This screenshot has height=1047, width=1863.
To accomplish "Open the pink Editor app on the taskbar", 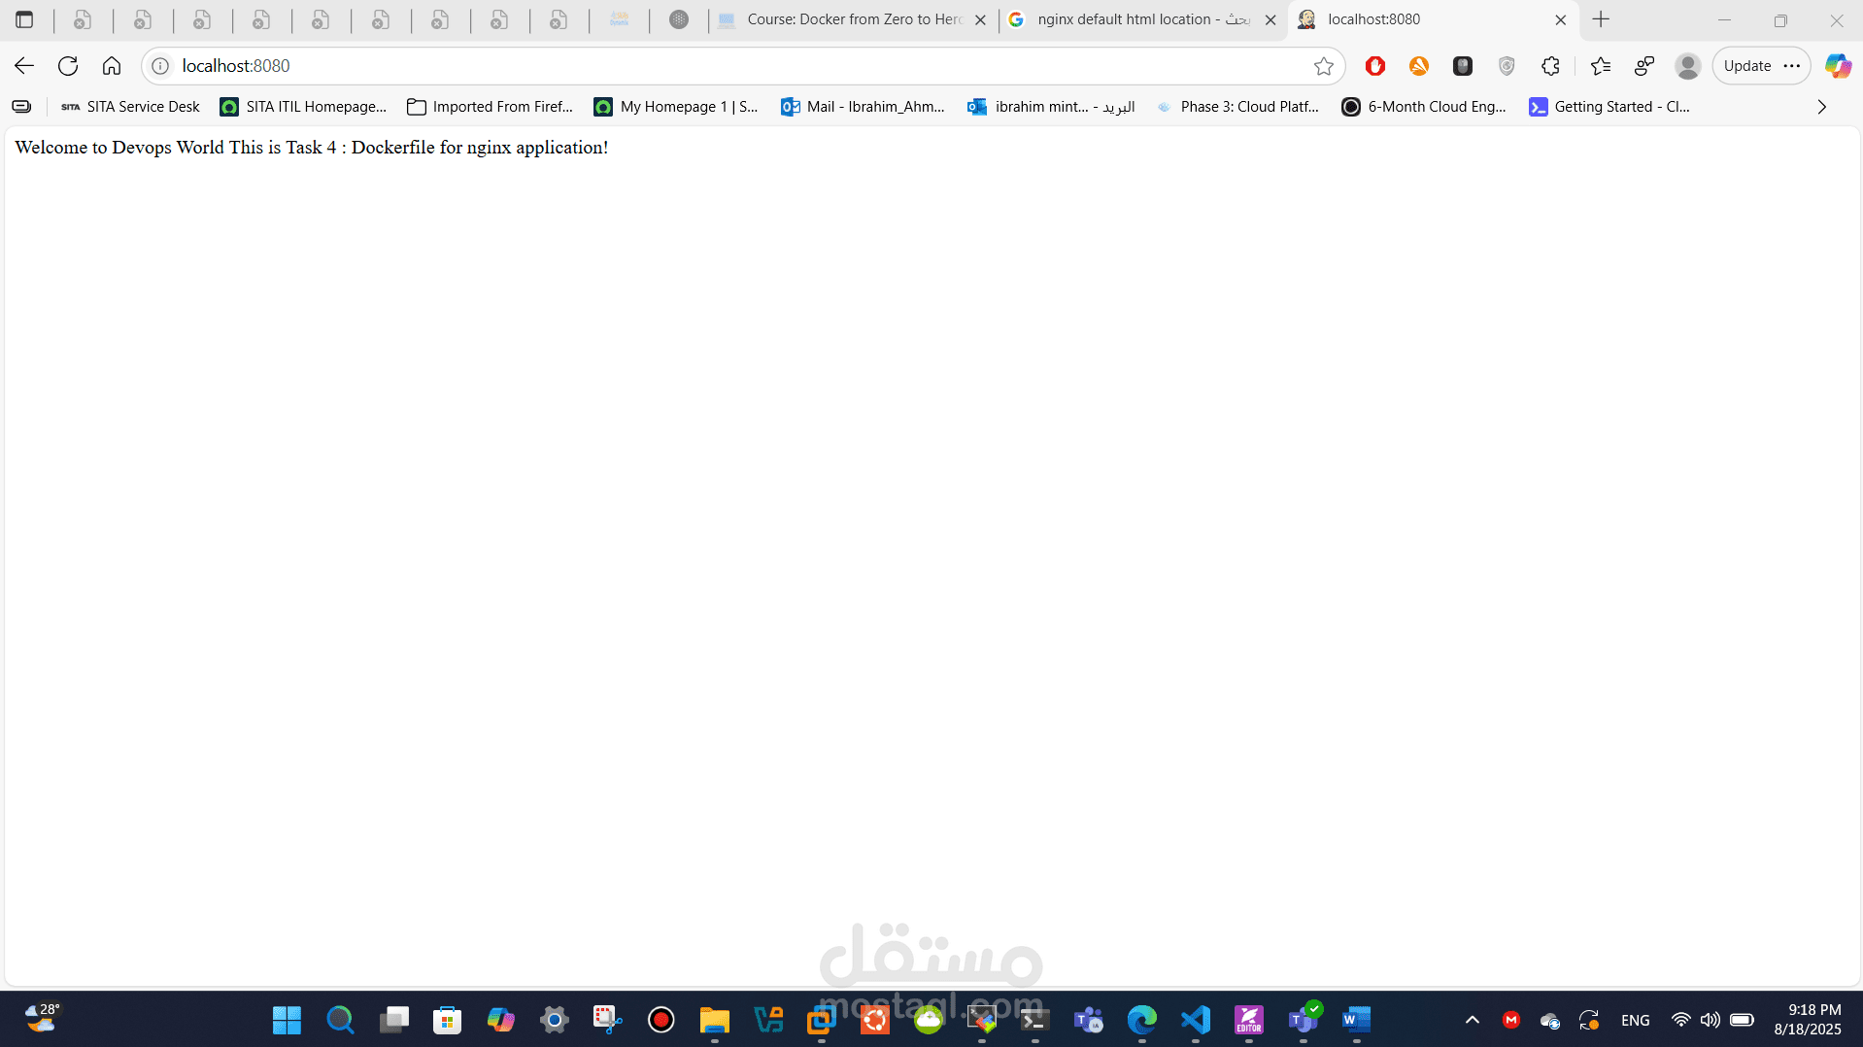I will [x=1248, y=1020].
